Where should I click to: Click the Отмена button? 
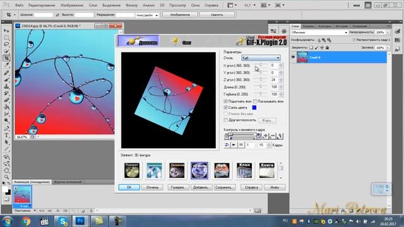click(152, 187)
